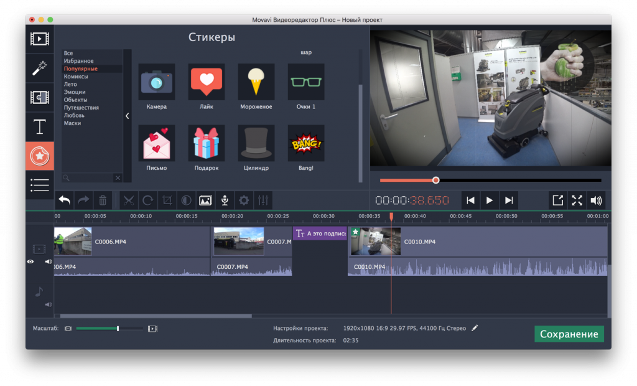Choose the Bang! sticker
Viewport: 637px width, 386px height.
[x=306, y=143]
